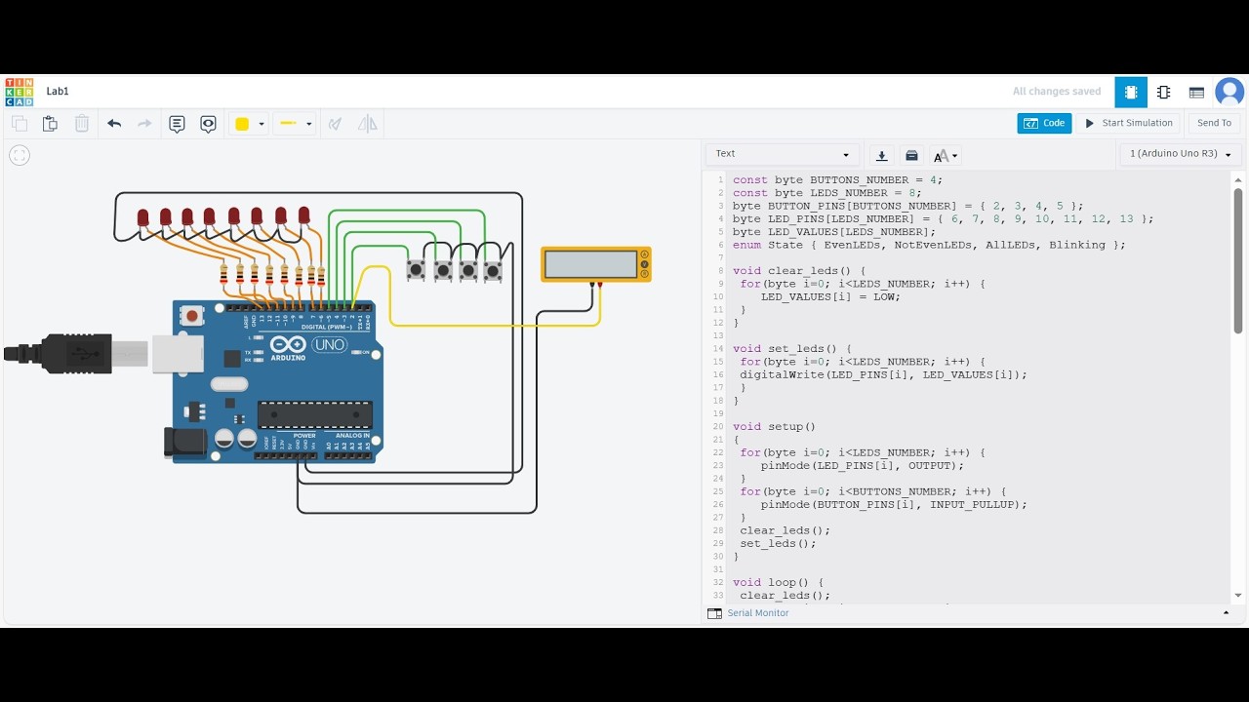1249x702 pixels.
Task: Open the Tinkercad home logo
Action: pos(19,92)
